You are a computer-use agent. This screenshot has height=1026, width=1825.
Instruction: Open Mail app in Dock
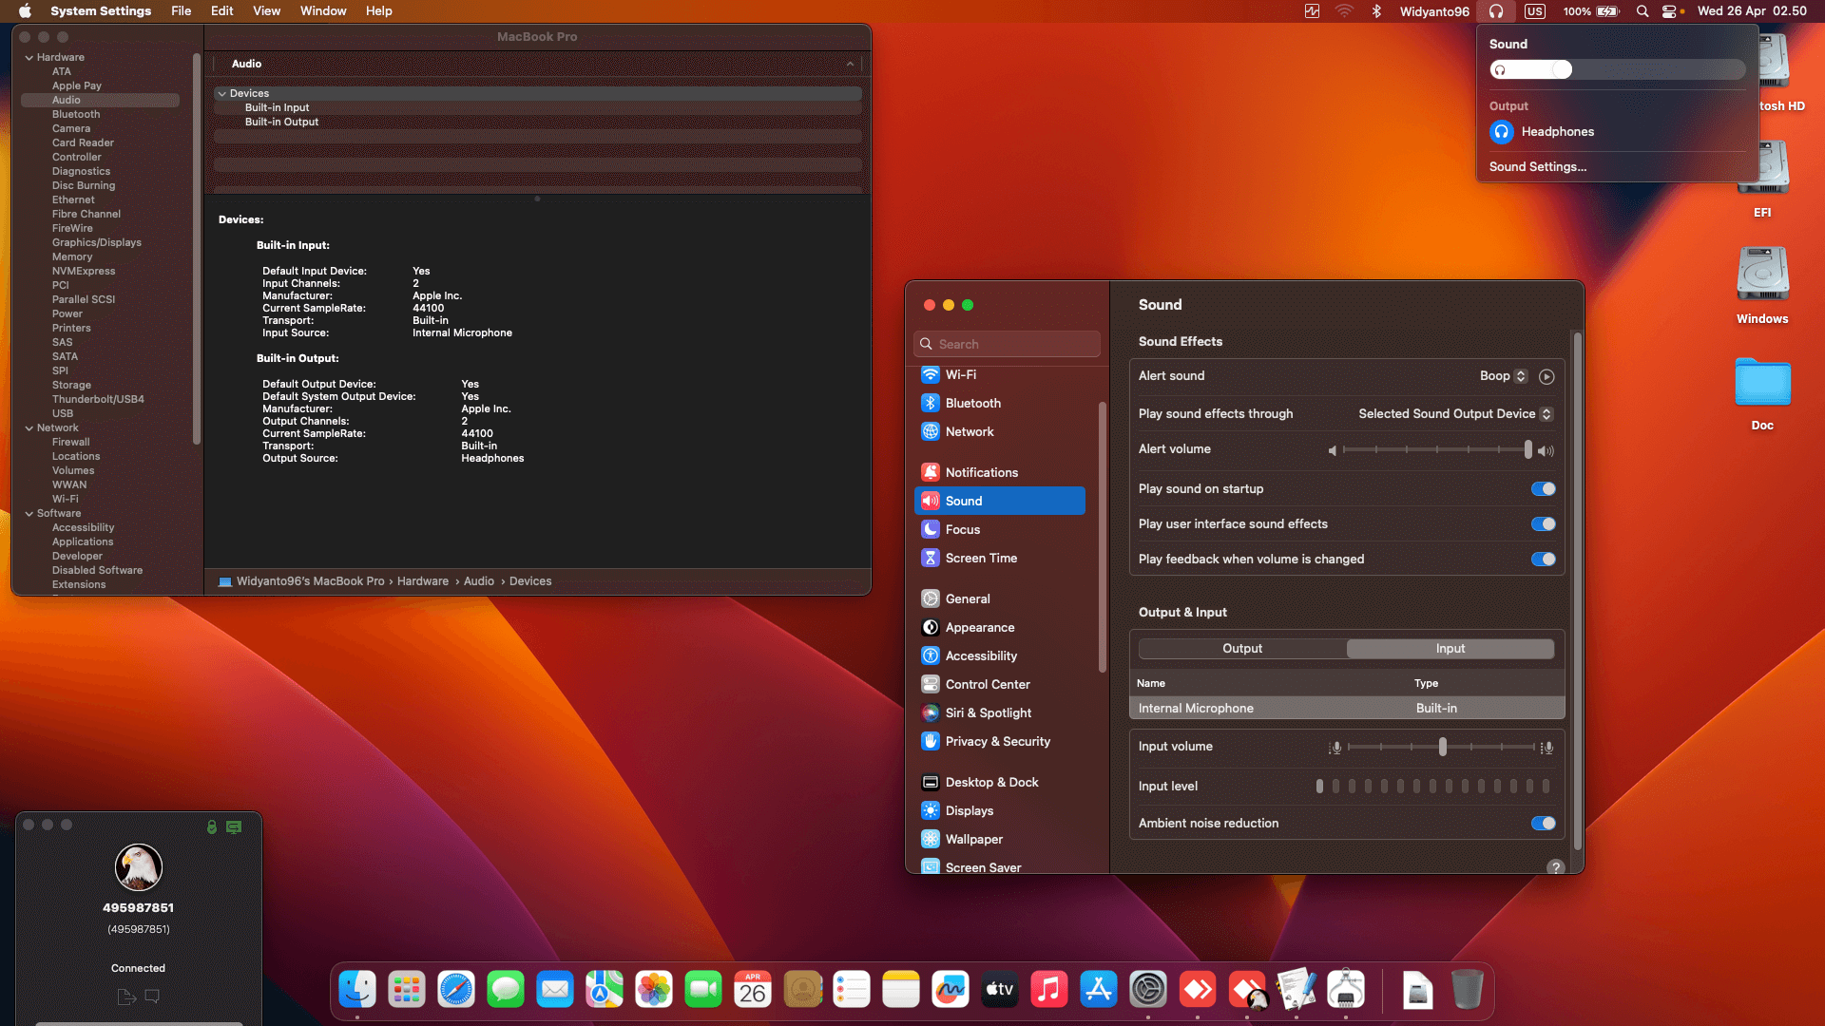point(555,990)
